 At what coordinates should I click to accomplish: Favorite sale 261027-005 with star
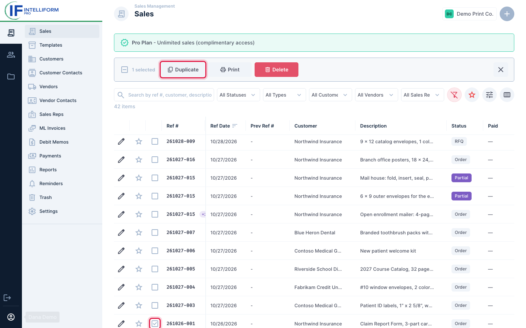click(x=139, y=269)
